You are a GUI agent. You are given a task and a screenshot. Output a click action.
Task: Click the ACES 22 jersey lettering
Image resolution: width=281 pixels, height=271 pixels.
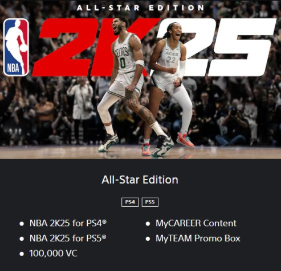click(x=172, y=57)
